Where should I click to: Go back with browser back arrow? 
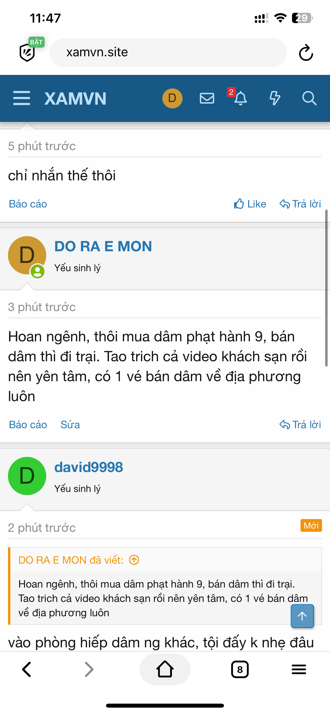(27, 669)
